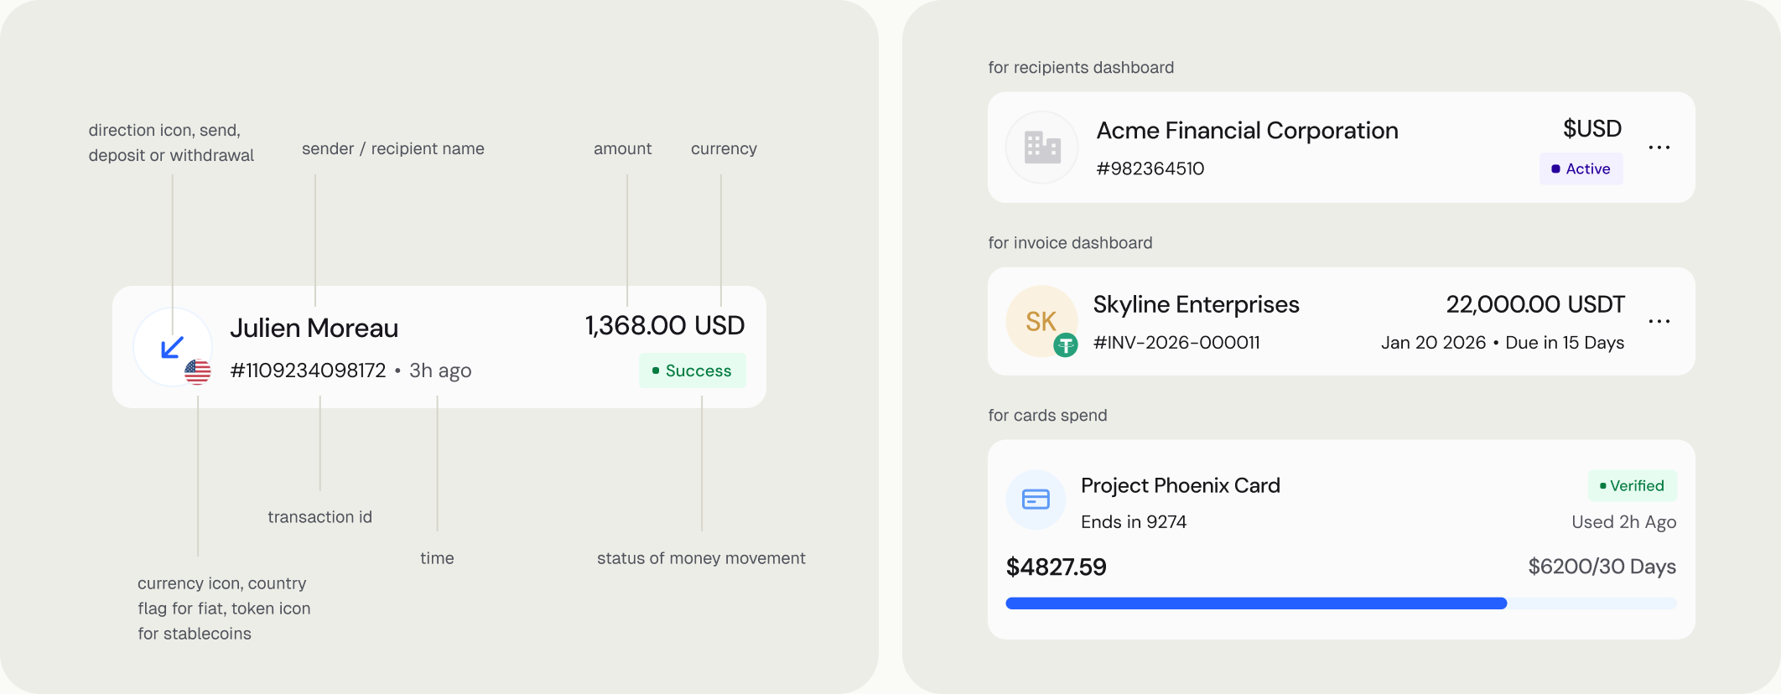Image resolution: width=1781 pixels, height=694 pixels.
Task: Click the blue credit card icon
Action: click(x=1036, y=500)
